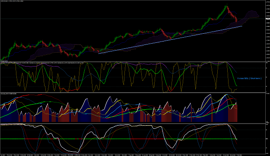
Task: Select the "3 cross SELL [ Short term ]" label
Action: coord(249,78)
